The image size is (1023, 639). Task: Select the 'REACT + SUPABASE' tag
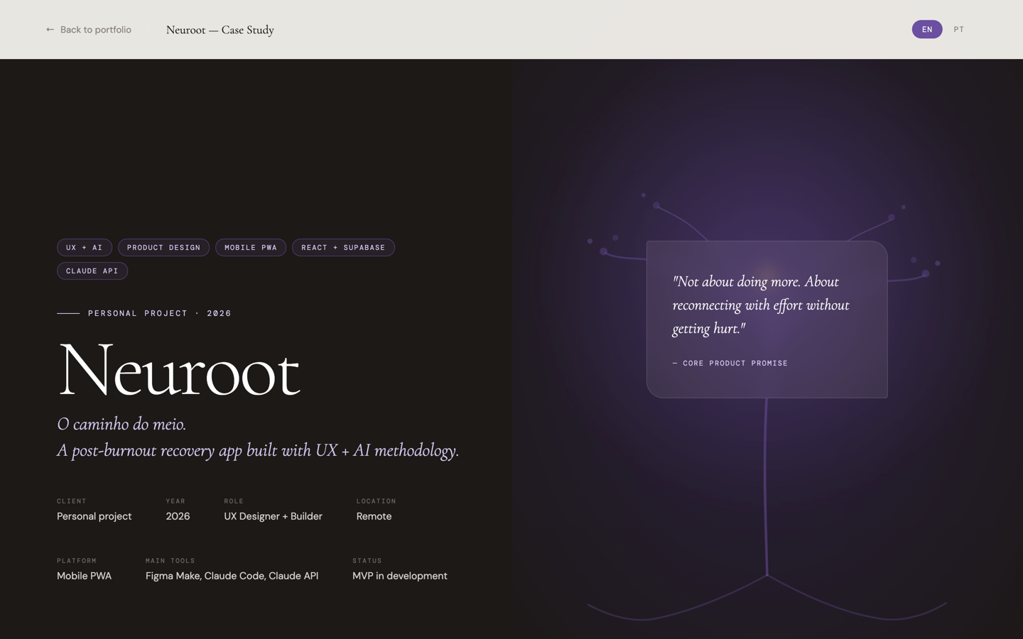pos(343,247)
